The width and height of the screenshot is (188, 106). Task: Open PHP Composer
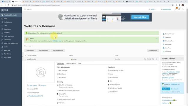[x=115, y=85]
